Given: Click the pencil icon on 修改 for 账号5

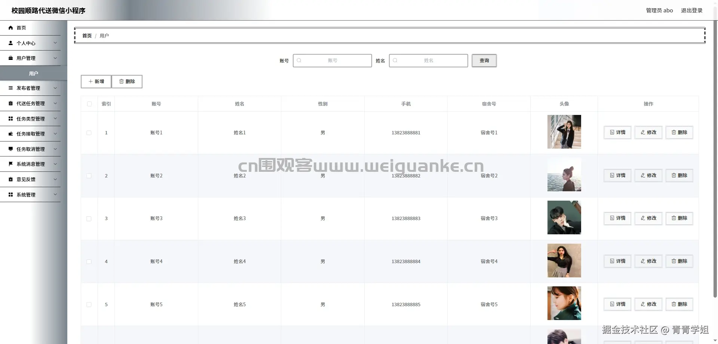Looking at the screenshot, I should [643, 304].
